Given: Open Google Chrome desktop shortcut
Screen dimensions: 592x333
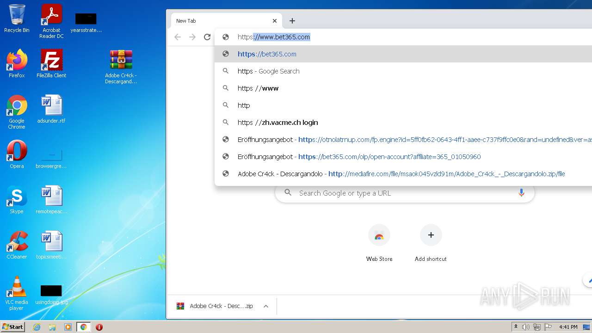Looking at the screenshot, I should pyautogui.click(x=17, y=112).
